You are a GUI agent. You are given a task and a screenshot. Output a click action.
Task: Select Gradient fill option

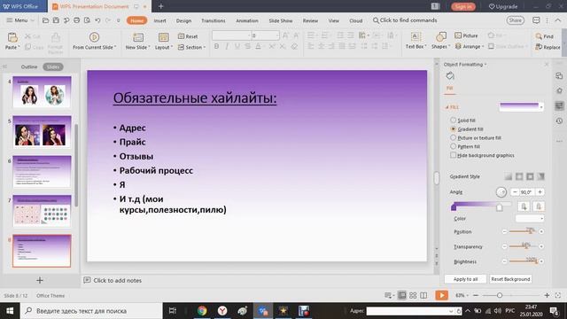467,129
